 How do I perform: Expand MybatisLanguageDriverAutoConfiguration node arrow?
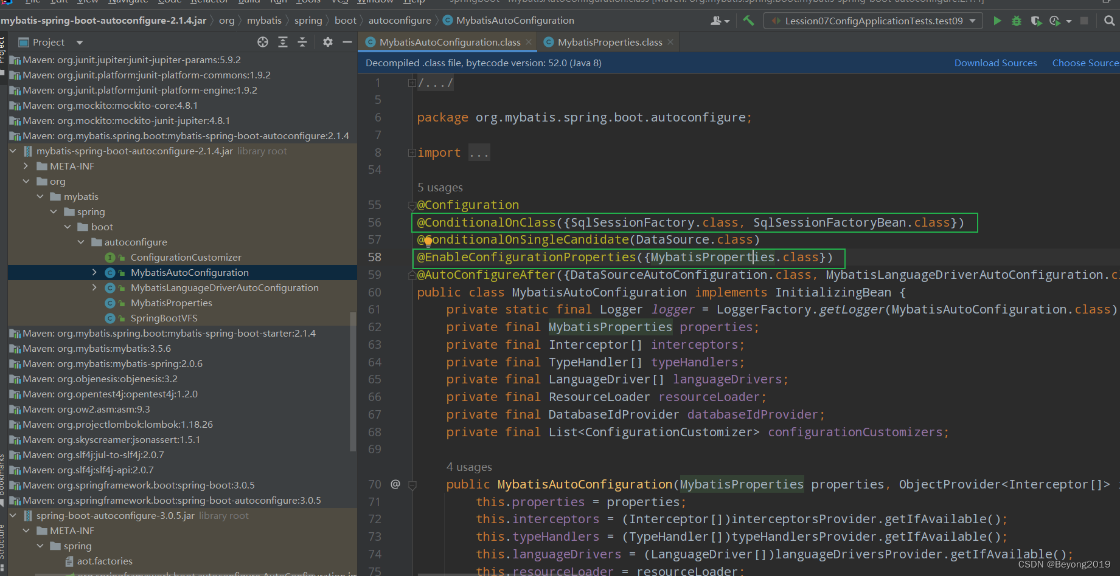point(94,287)
